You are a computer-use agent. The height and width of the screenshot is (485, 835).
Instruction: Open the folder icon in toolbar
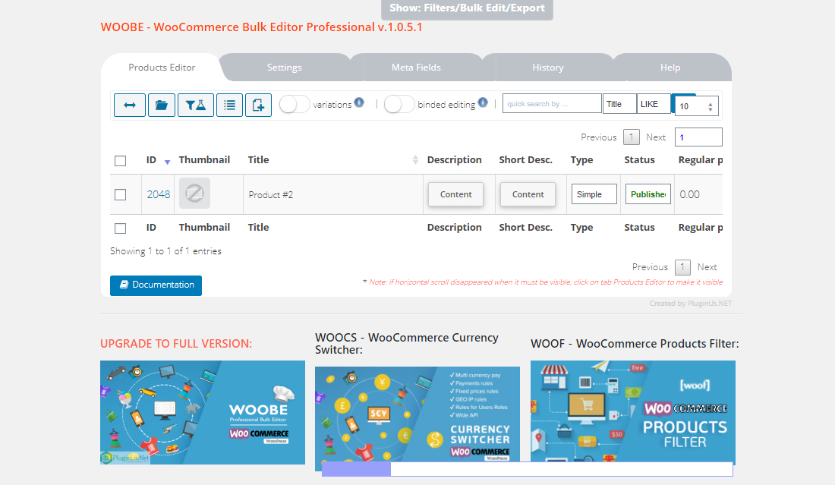point(162,105)
